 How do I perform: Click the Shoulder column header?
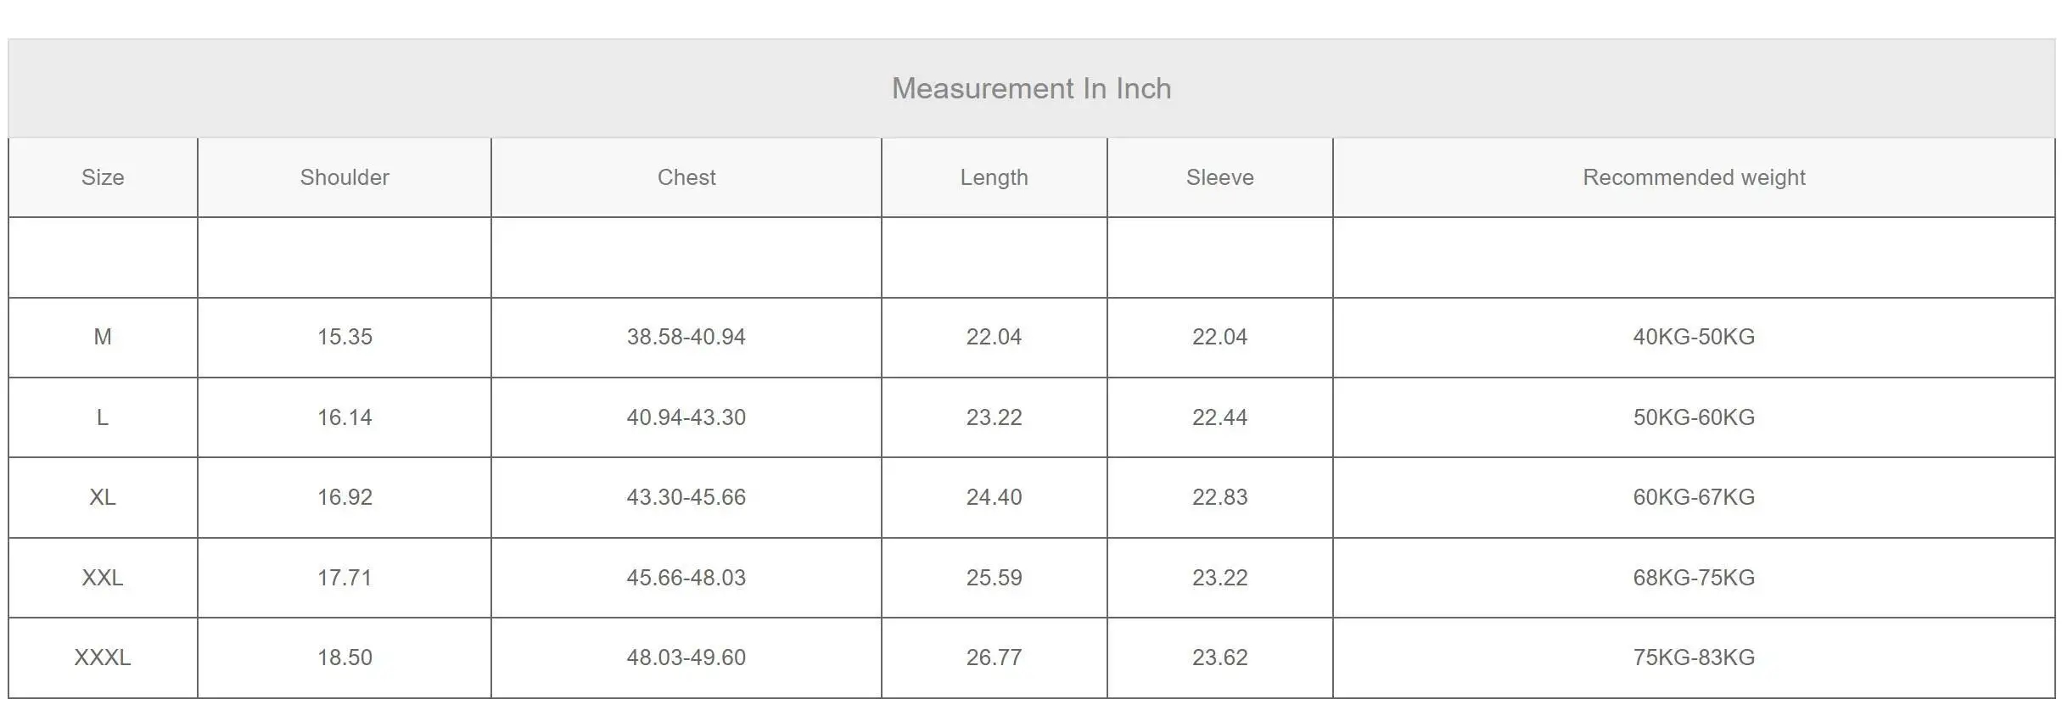tap(345, 177)
